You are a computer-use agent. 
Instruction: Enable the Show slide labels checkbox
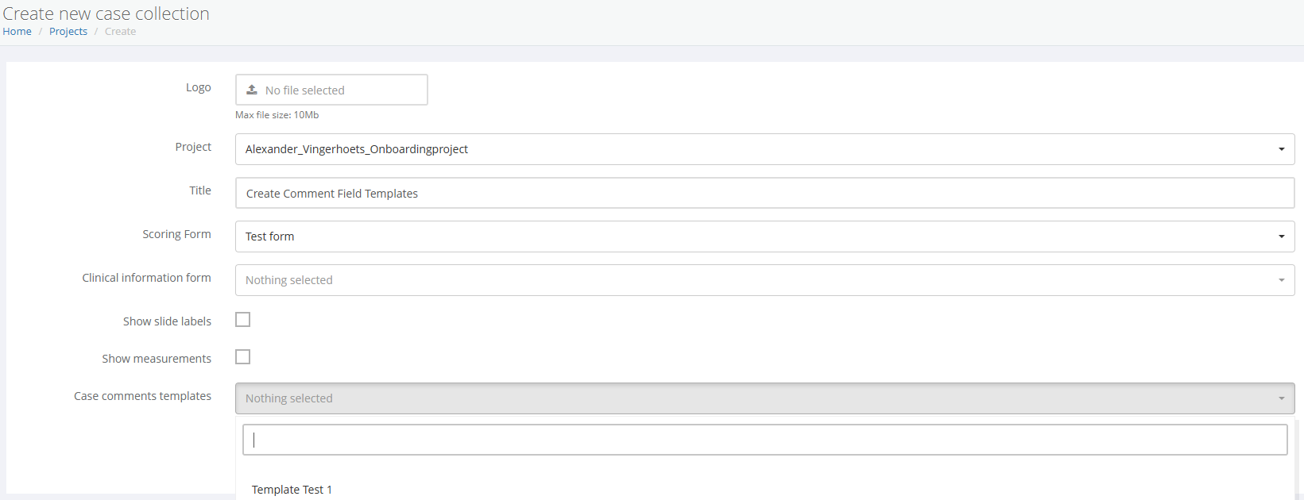coord(243,320)
